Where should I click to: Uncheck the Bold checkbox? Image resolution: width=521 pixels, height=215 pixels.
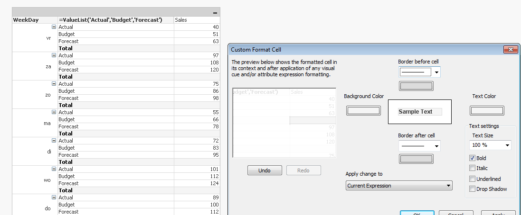point(472,158)
